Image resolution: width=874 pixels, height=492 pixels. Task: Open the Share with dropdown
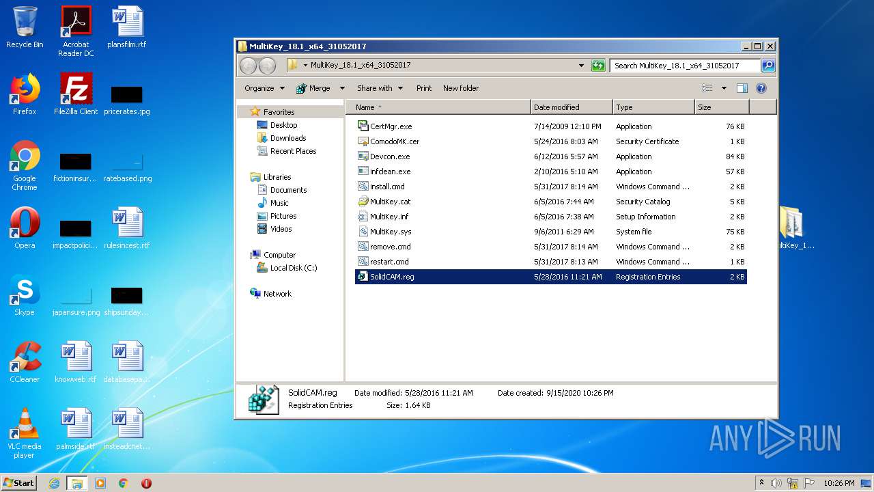pyautogui.click(x=380, y=88)
